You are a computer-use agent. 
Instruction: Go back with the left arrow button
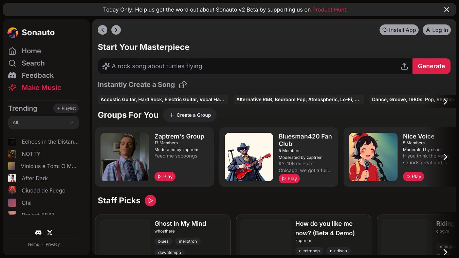click(103, 30)
